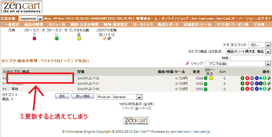The width and height of the screenshot is (272, 137).
Task: Click the yellow linked-product indicator for SAMPLE-T42
Action: click(211, 78)
